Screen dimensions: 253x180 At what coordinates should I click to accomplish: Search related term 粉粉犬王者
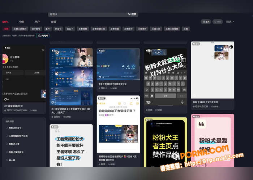(x=14, y=144)
